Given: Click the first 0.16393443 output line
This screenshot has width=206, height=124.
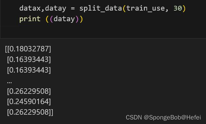Looking at the screenshot, I should click(x=29, y=59).
